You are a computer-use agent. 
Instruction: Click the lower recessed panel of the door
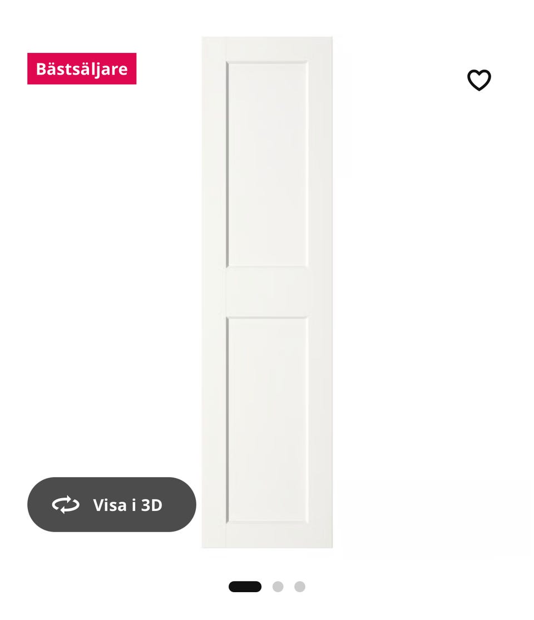(267, 419)
